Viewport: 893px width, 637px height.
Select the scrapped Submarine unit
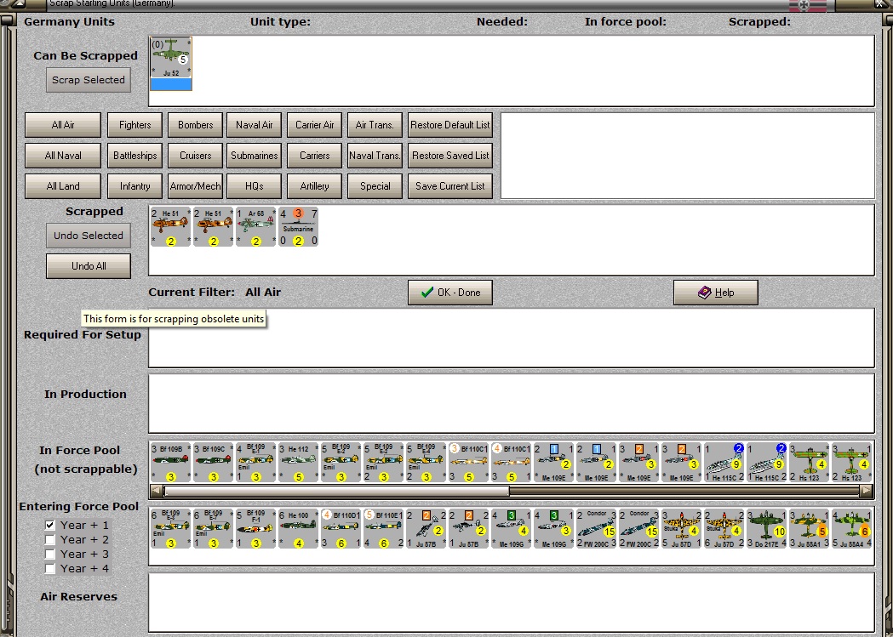(x=298, y=226)
